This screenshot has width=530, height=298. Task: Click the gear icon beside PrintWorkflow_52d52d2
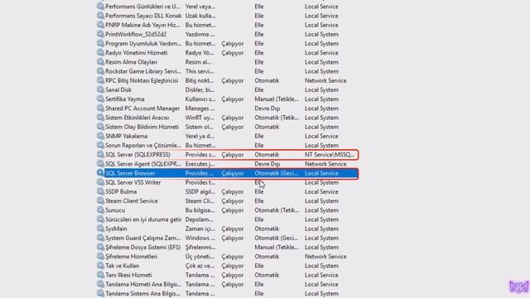click(x=100, y=34)
